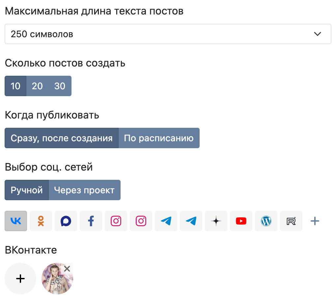Open the "250 символов" length dropdown
This screenshot has height=299, width=336.
tap(168, 34)
